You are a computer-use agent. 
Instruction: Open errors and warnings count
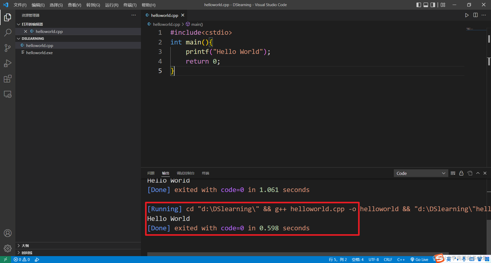pos(22,259)
